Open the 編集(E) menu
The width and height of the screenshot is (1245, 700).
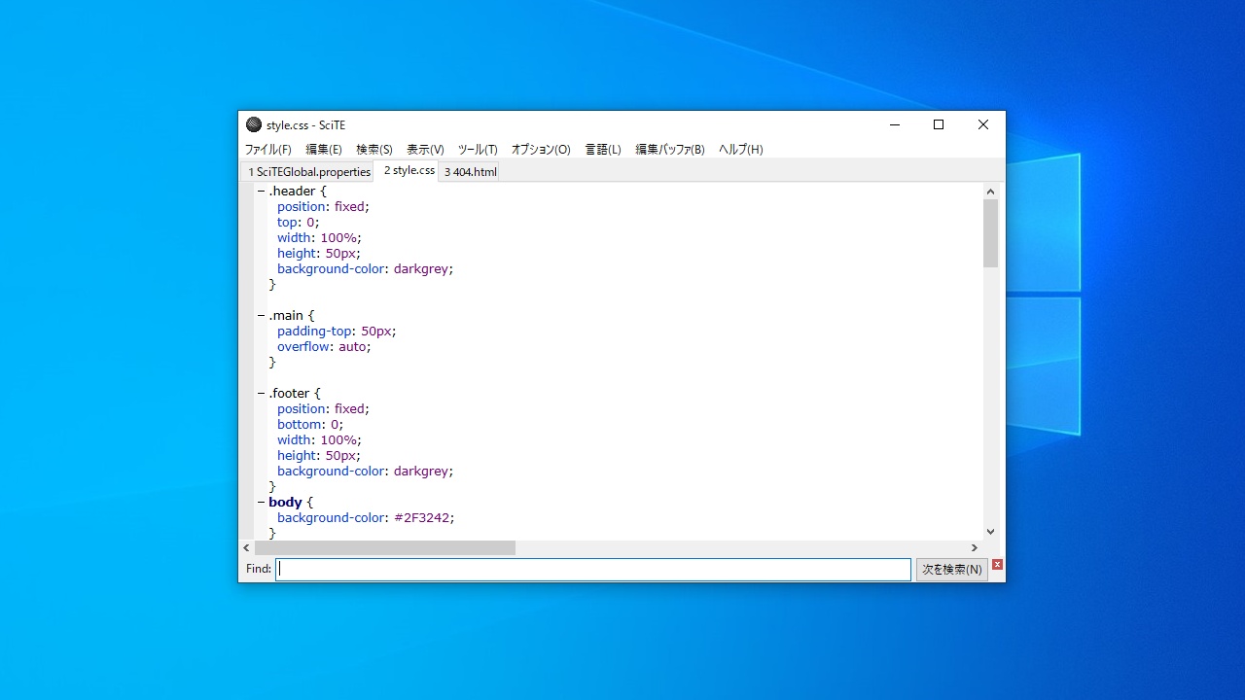[x=324, y=150]
